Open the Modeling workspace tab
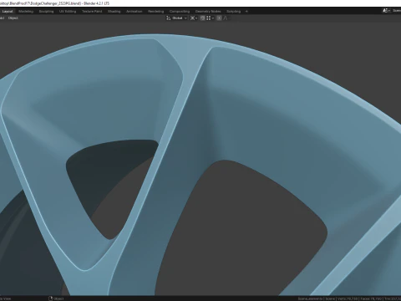401x301 pixels. 26,12
